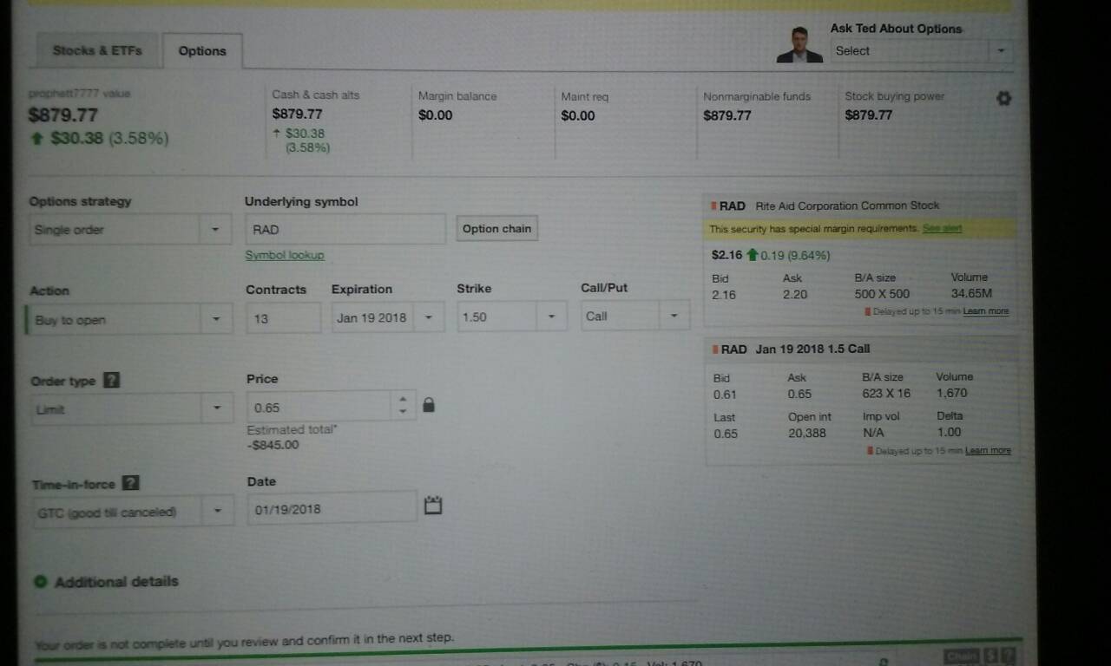Expand the Additional details section

tap(108, 581)
